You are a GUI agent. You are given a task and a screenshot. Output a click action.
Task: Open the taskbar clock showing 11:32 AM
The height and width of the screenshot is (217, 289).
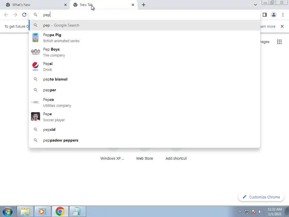pyautogui.click(x=274, y=212)
